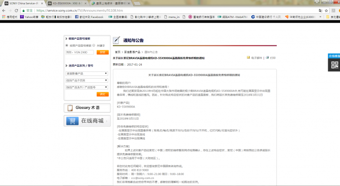The width and height of the screenshot is (340, 186).
Task: Click 通知与公告 in the breadcrumb
Action: (x=151, y=52)
